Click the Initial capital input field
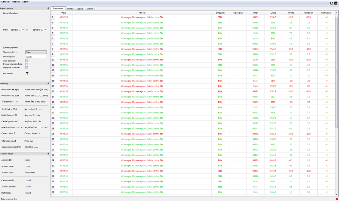The image size is (339, 201). tap(36, 57)
